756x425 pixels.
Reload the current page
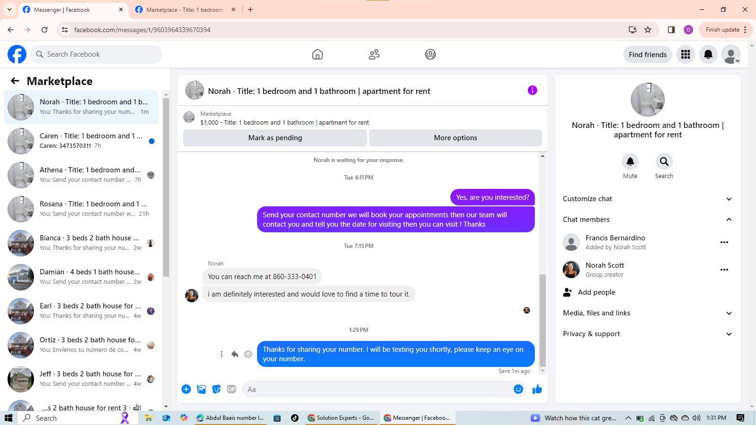[44, 30]
